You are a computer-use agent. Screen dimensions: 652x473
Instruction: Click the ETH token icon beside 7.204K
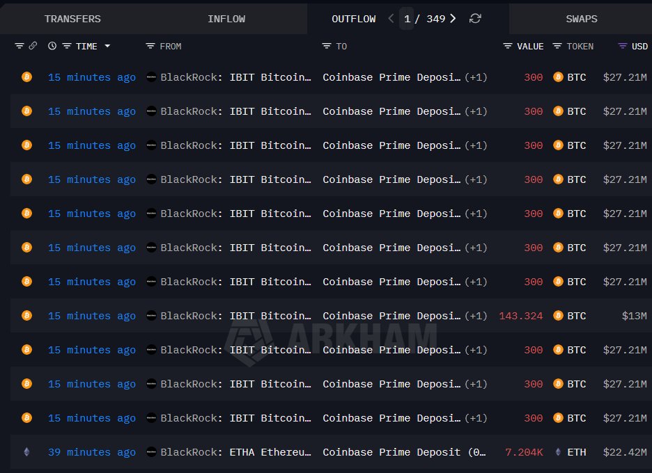(558, 452)
